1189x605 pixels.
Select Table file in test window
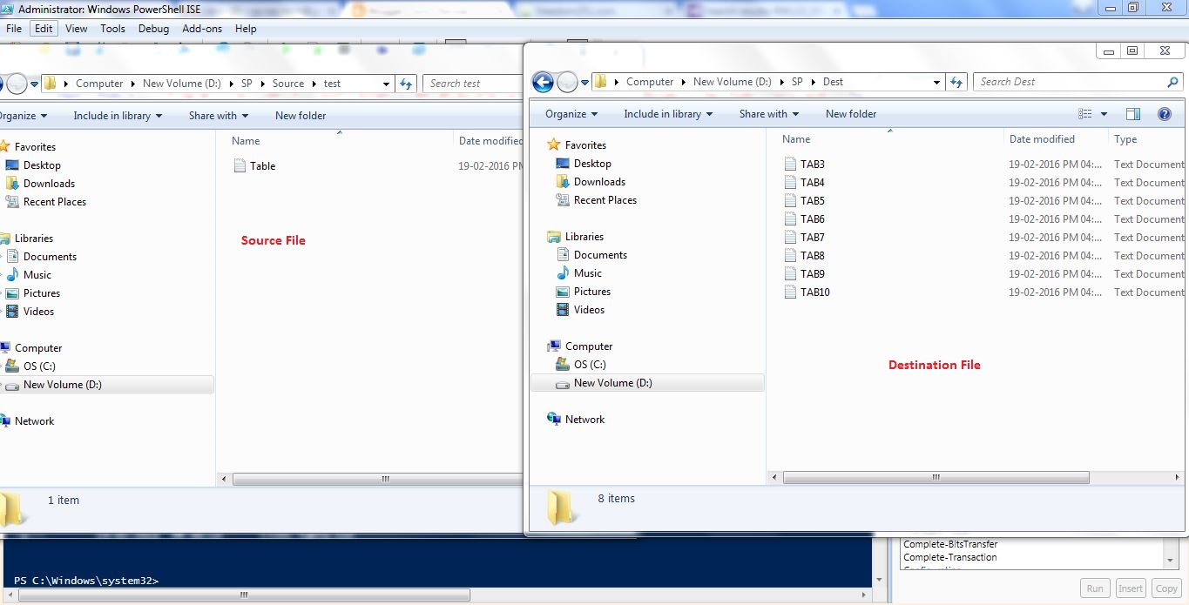254,166
